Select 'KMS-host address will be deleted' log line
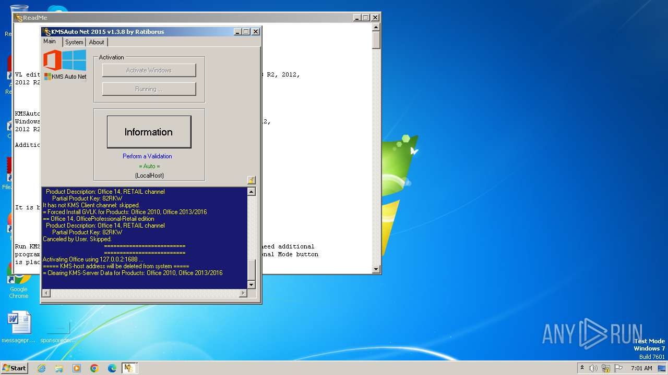The width and height of the screenshot is (668, 375). coord(116,266)
